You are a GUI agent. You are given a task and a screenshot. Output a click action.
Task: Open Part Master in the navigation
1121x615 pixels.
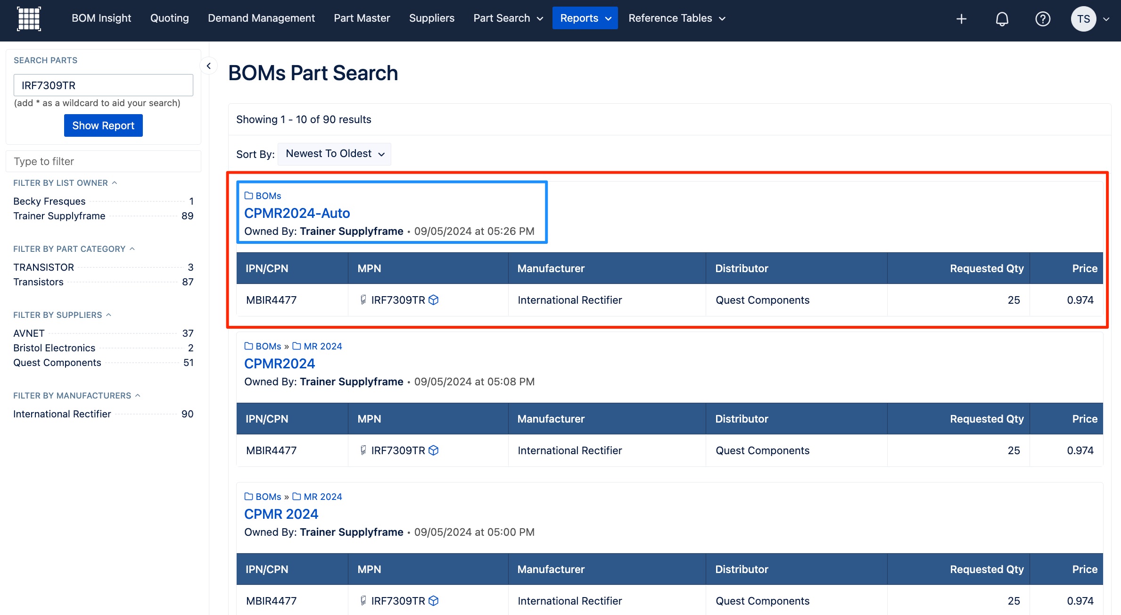[362, 18]
